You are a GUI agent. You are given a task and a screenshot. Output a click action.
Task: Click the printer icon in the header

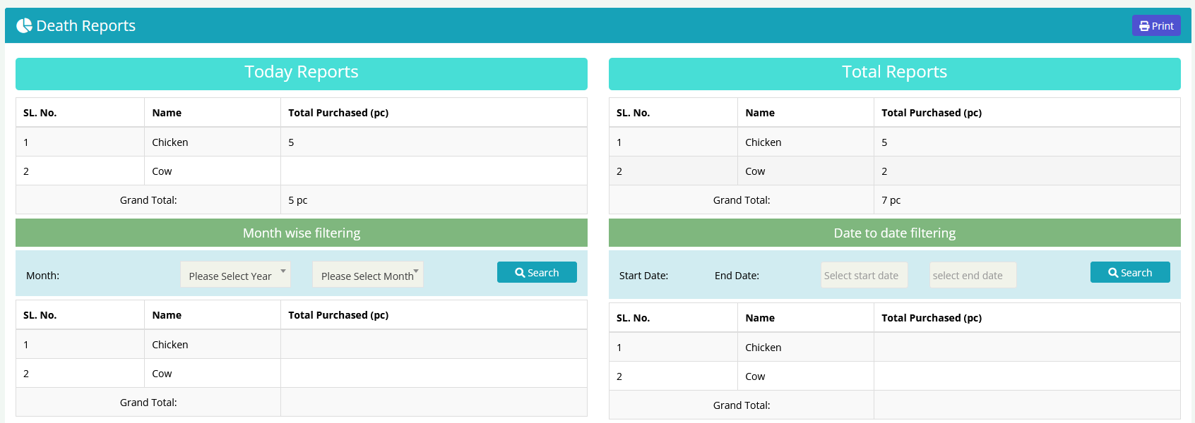click(1144, 26)
